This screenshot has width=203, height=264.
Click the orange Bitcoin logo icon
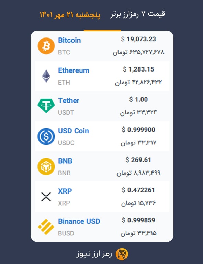[x=46, y=46]
